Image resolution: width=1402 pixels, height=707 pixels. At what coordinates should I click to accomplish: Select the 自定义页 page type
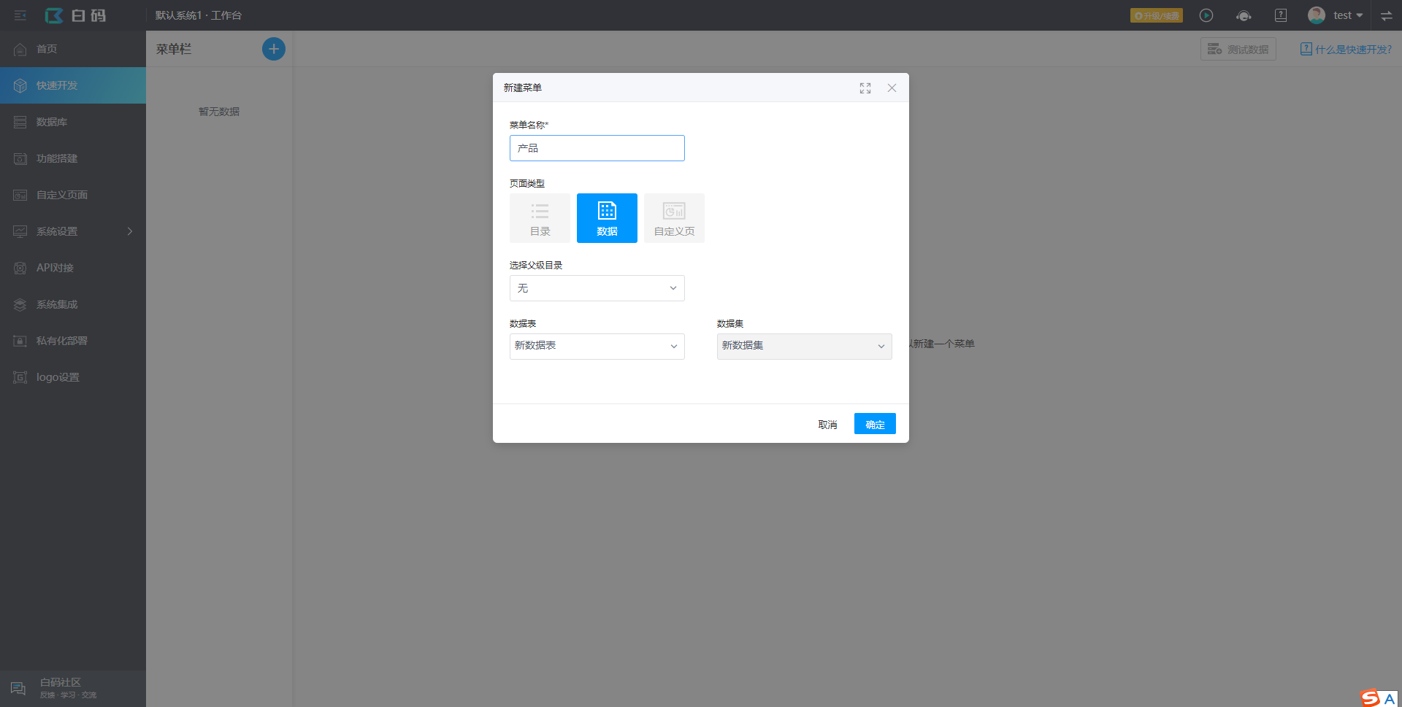674,218
